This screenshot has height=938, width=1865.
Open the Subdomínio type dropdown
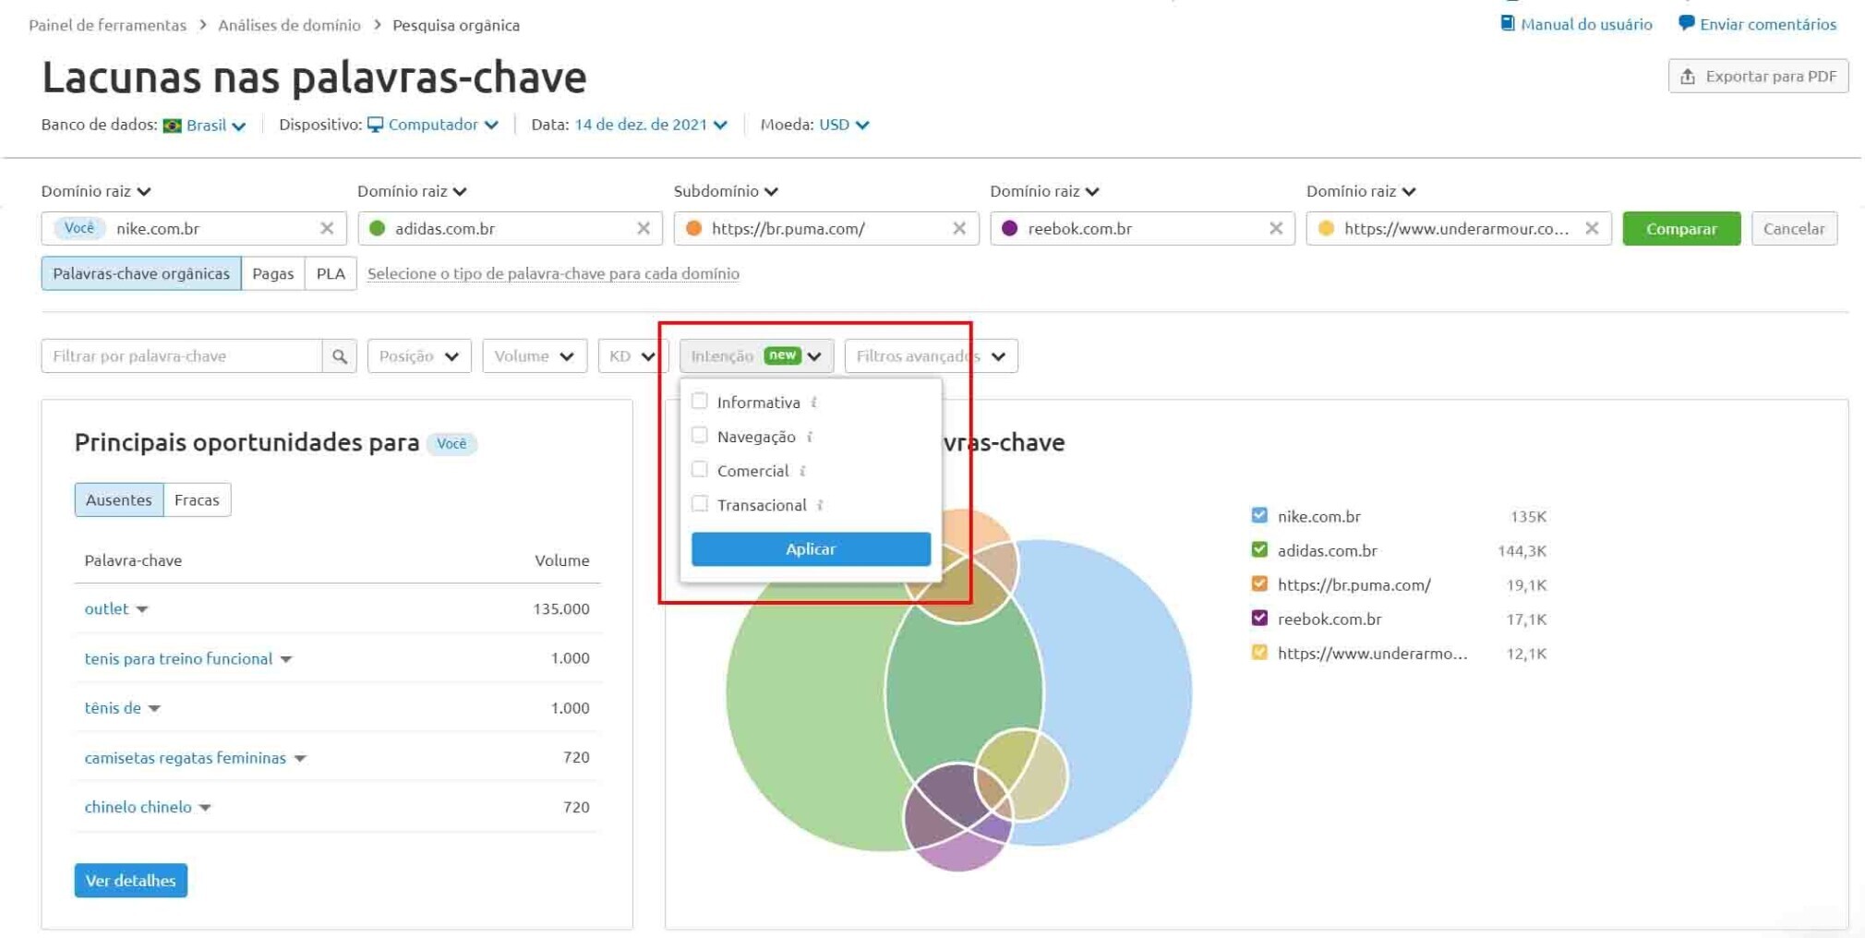[x=726, y=191]
